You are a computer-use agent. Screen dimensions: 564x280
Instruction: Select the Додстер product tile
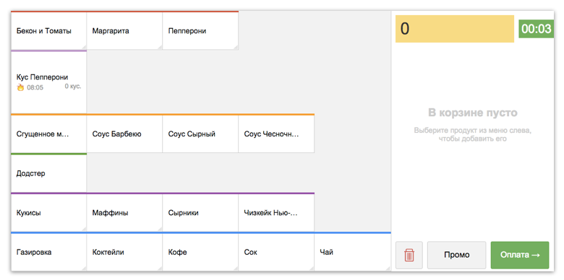click(x=49, y=173)
